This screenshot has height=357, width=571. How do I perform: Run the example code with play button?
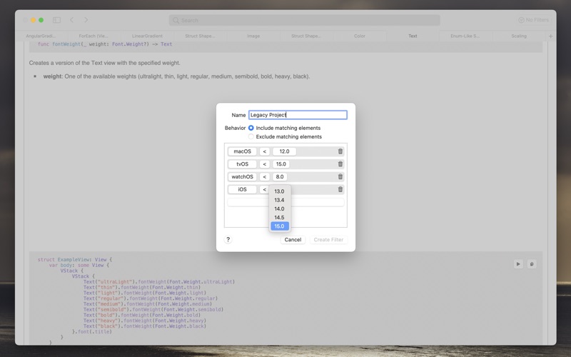[518, 264]
